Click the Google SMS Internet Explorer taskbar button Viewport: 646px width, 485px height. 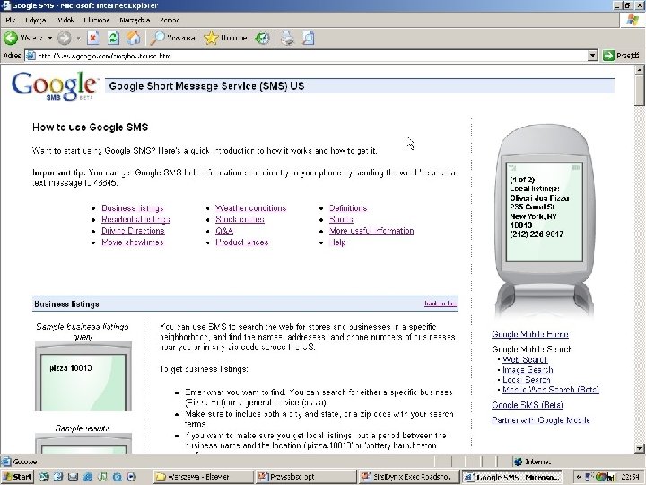[511, 477]
